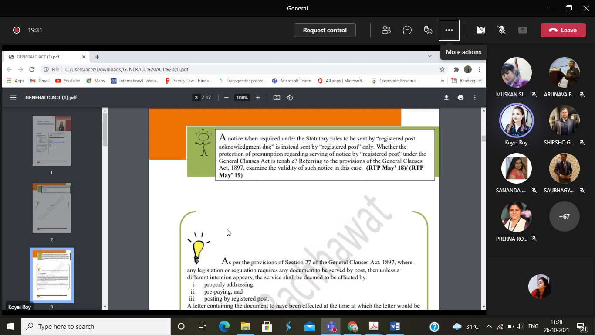This screenshot has height=335, width=595.
Task: Click the share content tray icon
Action: coord(523,30)
